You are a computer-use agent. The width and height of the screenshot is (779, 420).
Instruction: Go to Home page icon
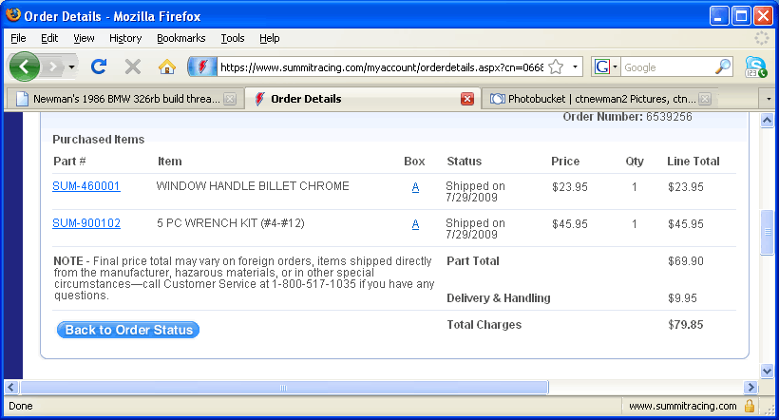point(167,67)
